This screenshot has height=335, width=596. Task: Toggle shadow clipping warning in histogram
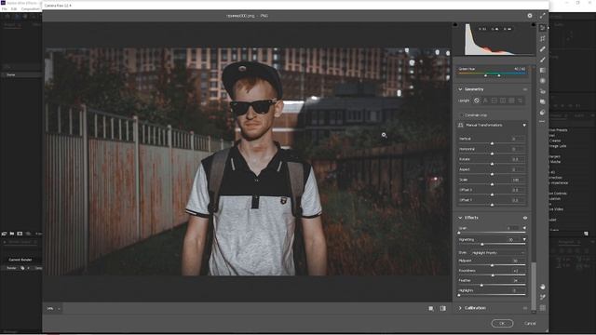point(455,25)
